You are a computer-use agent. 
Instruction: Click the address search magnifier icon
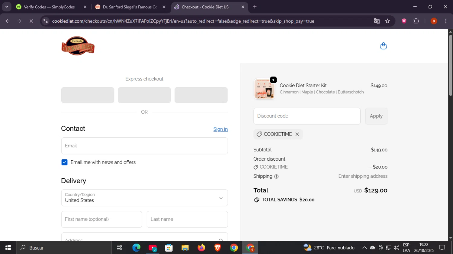point(221,240)
